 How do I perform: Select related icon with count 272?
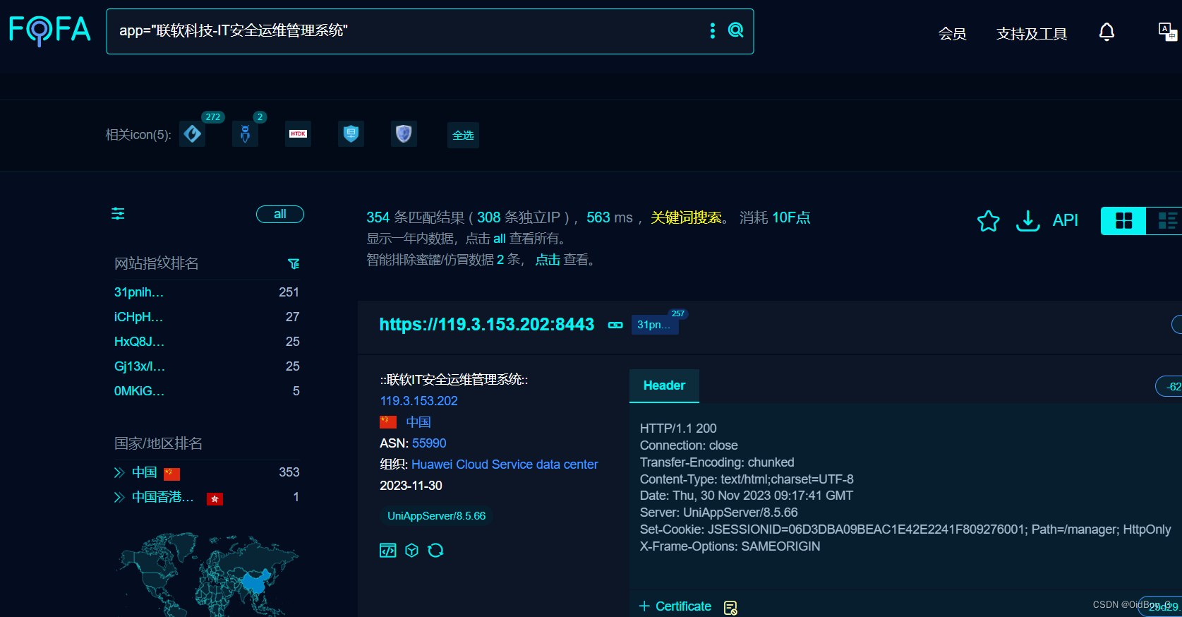(192, 133)
